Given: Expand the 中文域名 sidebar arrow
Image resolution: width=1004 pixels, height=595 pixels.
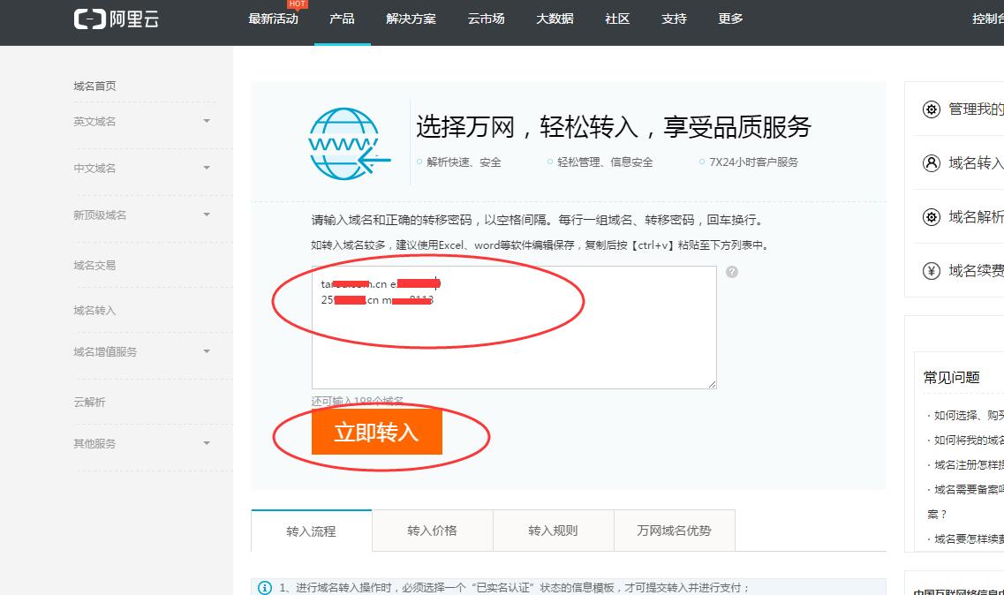Looking at the screenshot, I should (206, 168).
